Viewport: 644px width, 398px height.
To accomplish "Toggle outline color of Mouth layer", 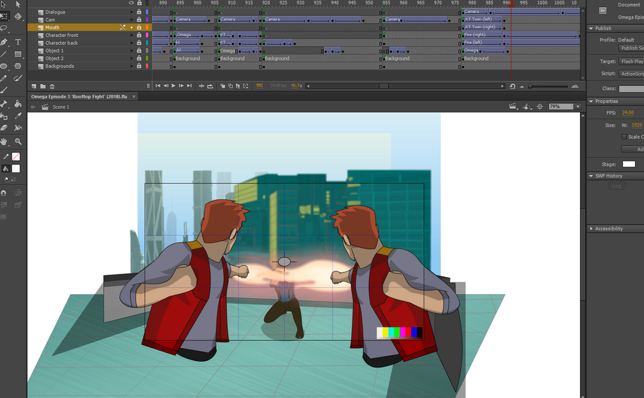I will pyautogui.click(x=147, y=28).
